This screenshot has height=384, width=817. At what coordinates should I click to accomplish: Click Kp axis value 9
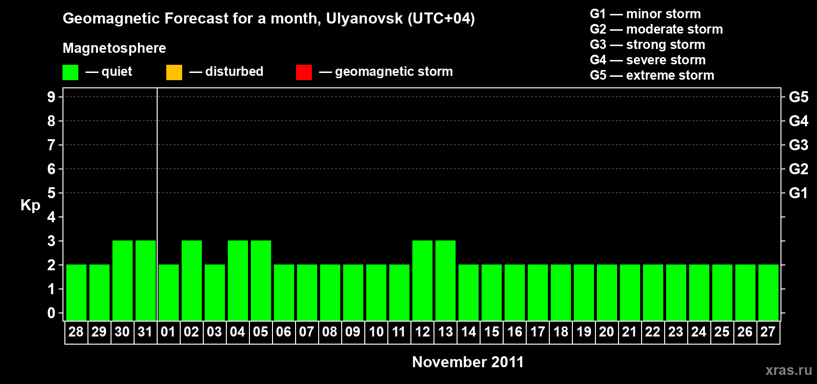tap(51, 97)
